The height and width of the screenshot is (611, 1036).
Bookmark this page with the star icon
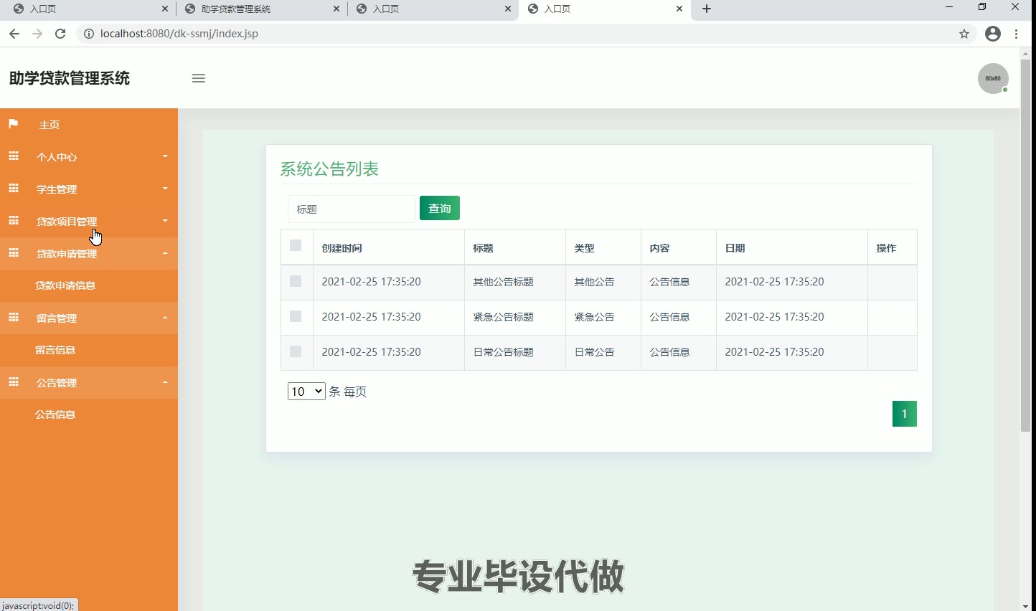(964, 34)
